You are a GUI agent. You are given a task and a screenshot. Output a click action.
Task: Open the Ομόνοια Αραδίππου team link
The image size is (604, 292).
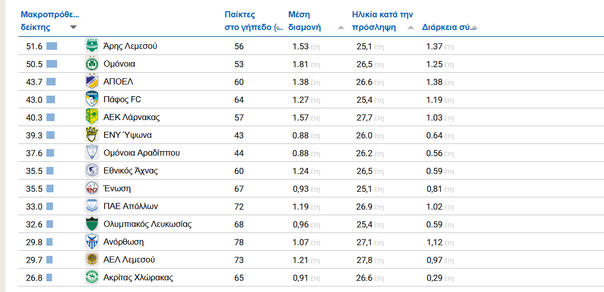tap(141, 153)
